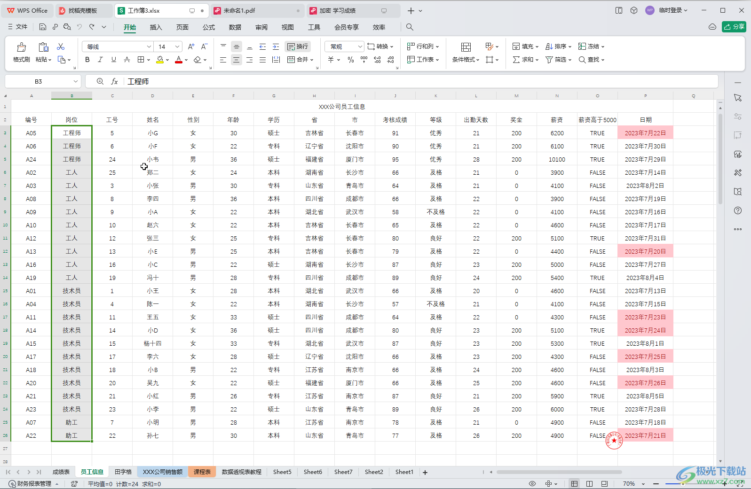The image size is (751, 489).
Task: Click the search magnifier icon beside ribbon tabs
Action: tap(410, 27)
